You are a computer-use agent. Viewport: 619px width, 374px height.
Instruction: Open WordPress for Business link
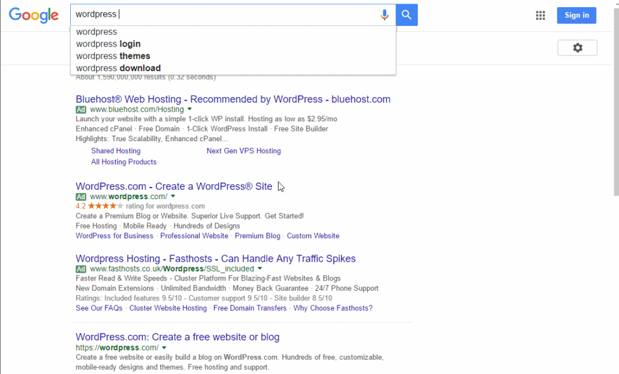click(114, 236)
